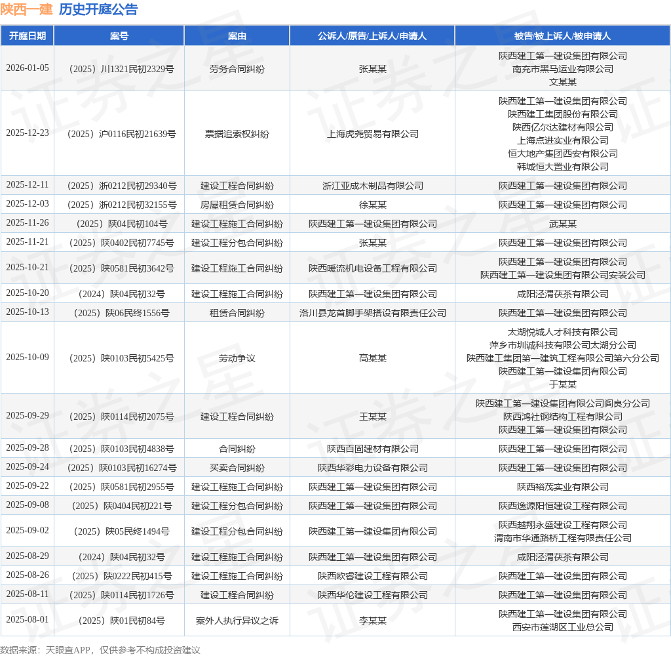Click the 案由 column header

click(237, 36)
